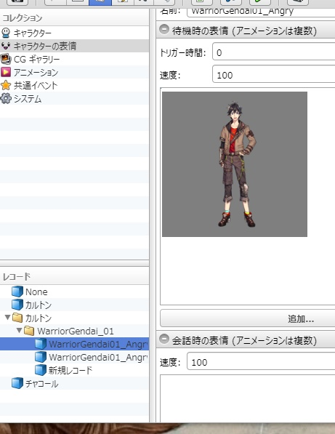335x434 pixels.
Task: Select the キャラクターの表情 collection
Action: (x=74, y=46)
